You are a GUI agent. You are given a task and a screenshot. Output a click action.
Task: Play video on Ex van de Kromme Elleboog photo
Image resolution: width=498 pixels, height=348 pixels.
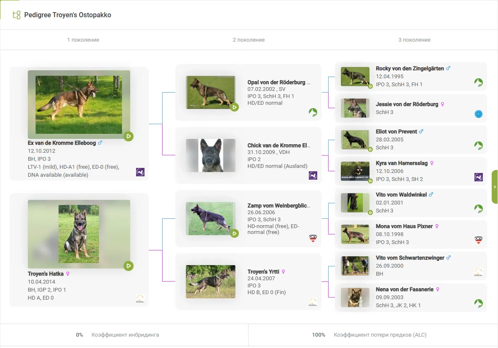click(x=129, y=136)
